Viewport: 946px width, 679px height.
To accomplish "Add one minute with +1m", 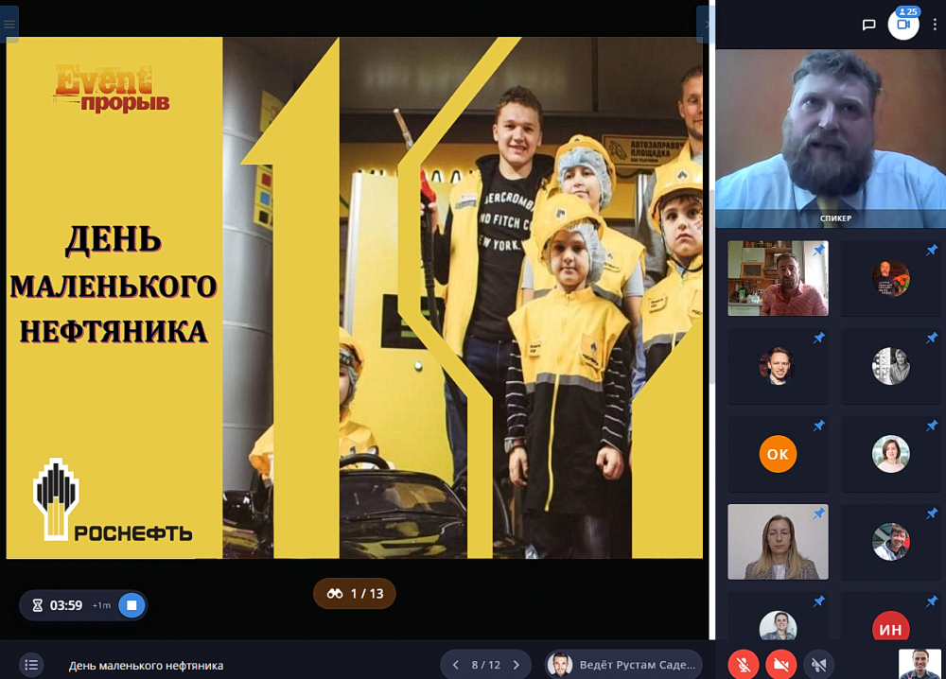I will pos(101,605).
